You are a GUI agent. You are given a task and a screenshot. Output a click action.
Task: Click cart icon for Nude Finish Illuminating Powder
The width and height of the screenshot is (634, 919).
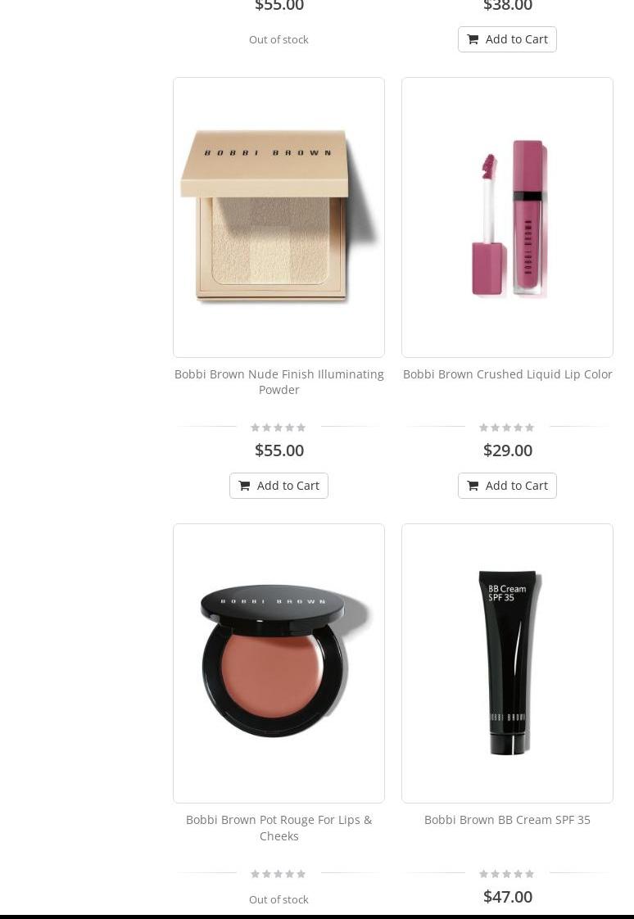coord(244,486)
